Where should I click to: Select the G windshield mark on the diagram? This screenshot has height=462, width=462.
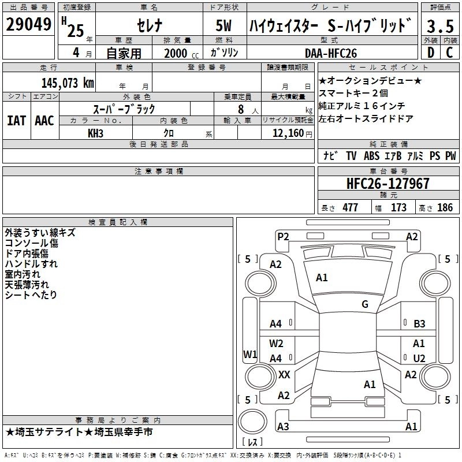364,304
